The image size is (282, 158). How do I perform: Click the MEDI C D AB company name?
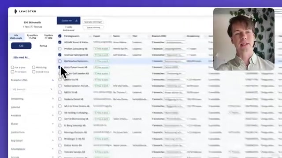click(70, 93)
